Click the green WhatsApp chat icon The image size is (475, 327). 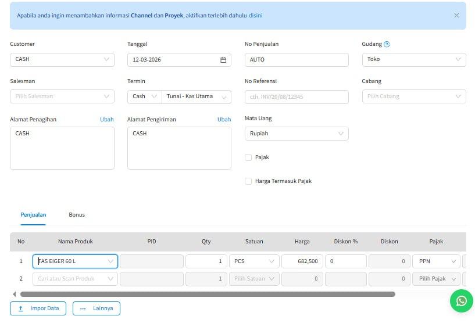point(461,301)
